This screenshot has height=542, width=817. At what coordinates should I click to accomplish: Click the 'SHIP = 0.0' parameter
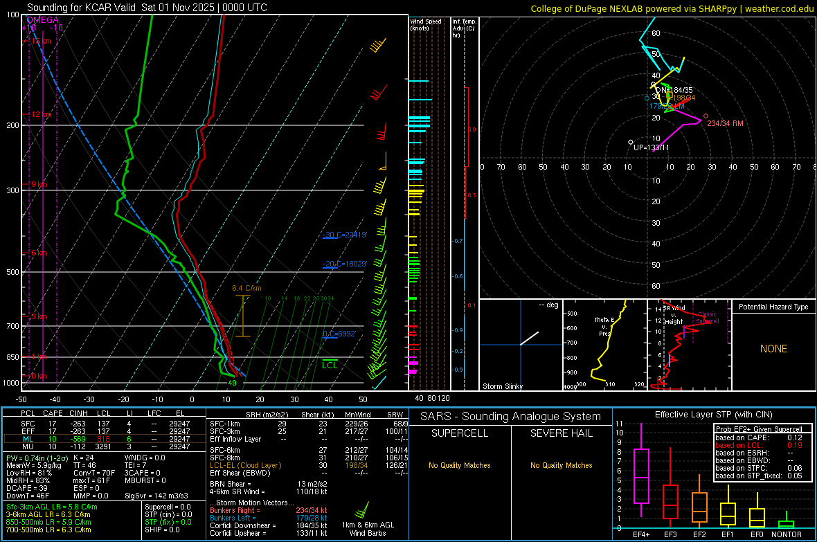162,530
